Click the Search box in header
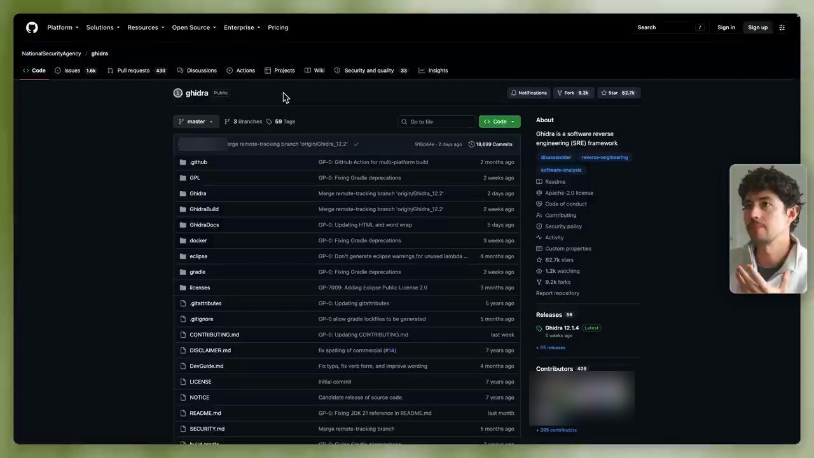 670,27
